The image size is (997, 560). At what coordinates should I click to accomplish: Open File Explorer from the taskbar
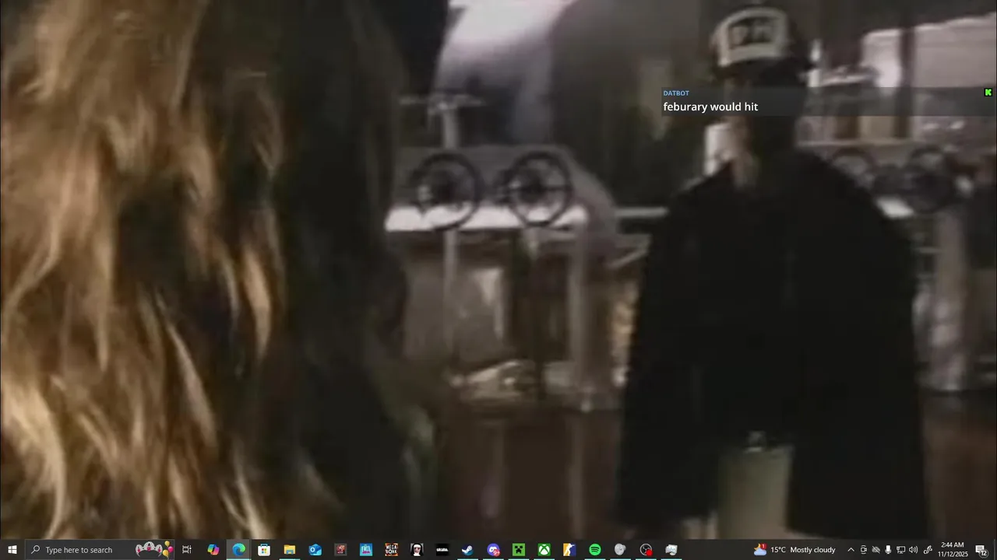289,550
